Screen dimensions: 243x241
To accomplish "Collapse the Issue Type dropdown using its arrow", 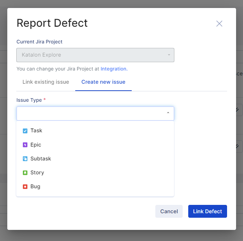I will [168, 113].
